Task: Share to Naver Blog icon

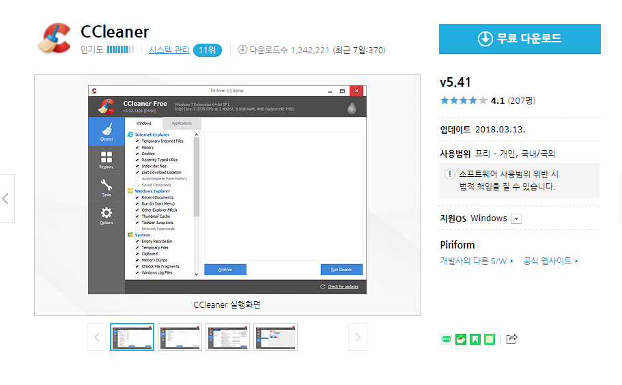Action: point(447,339)
